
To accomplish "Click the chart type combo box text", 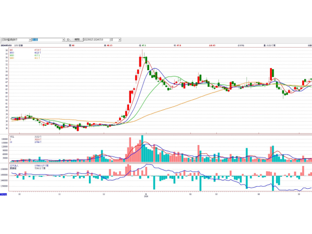I will click(15, 40).
